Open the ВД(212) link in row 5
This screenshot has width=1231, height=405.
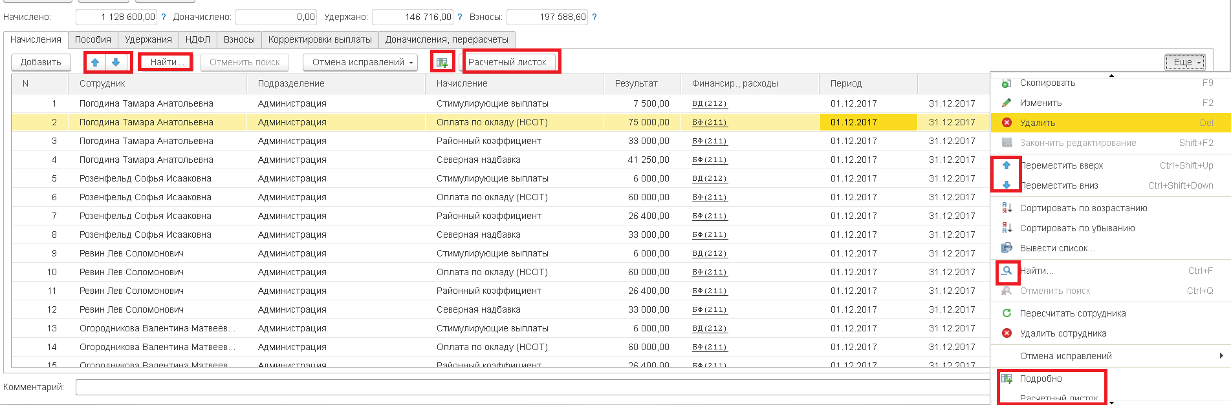tap(710, 178)
